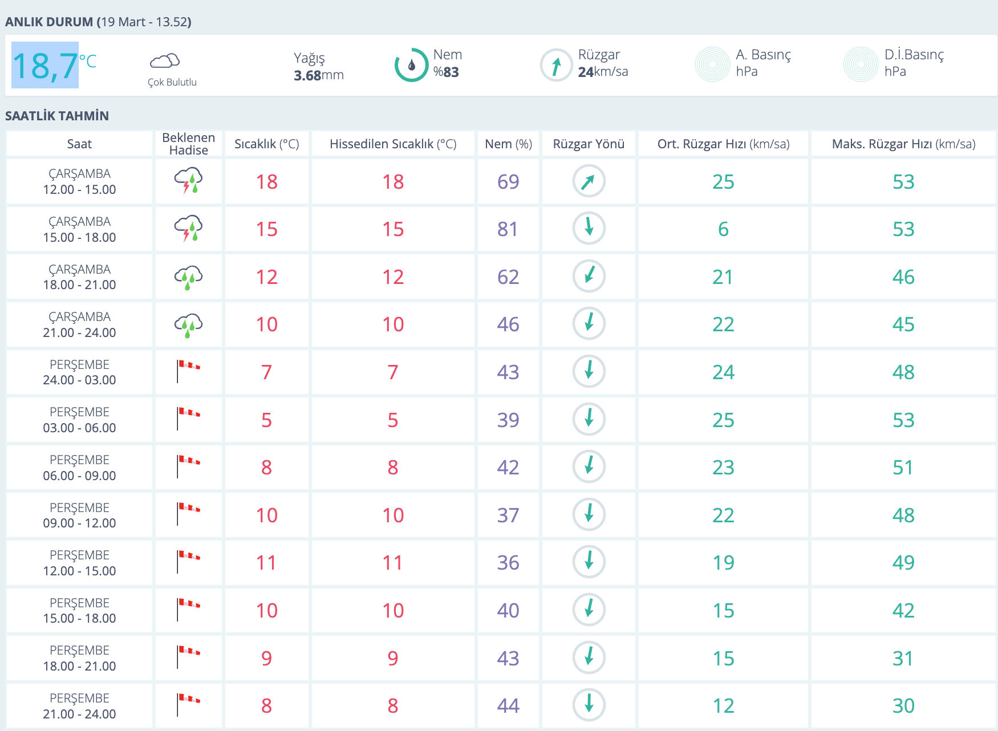Select the Perşembe 09.00 - 12.00 time row

(79, 515)
